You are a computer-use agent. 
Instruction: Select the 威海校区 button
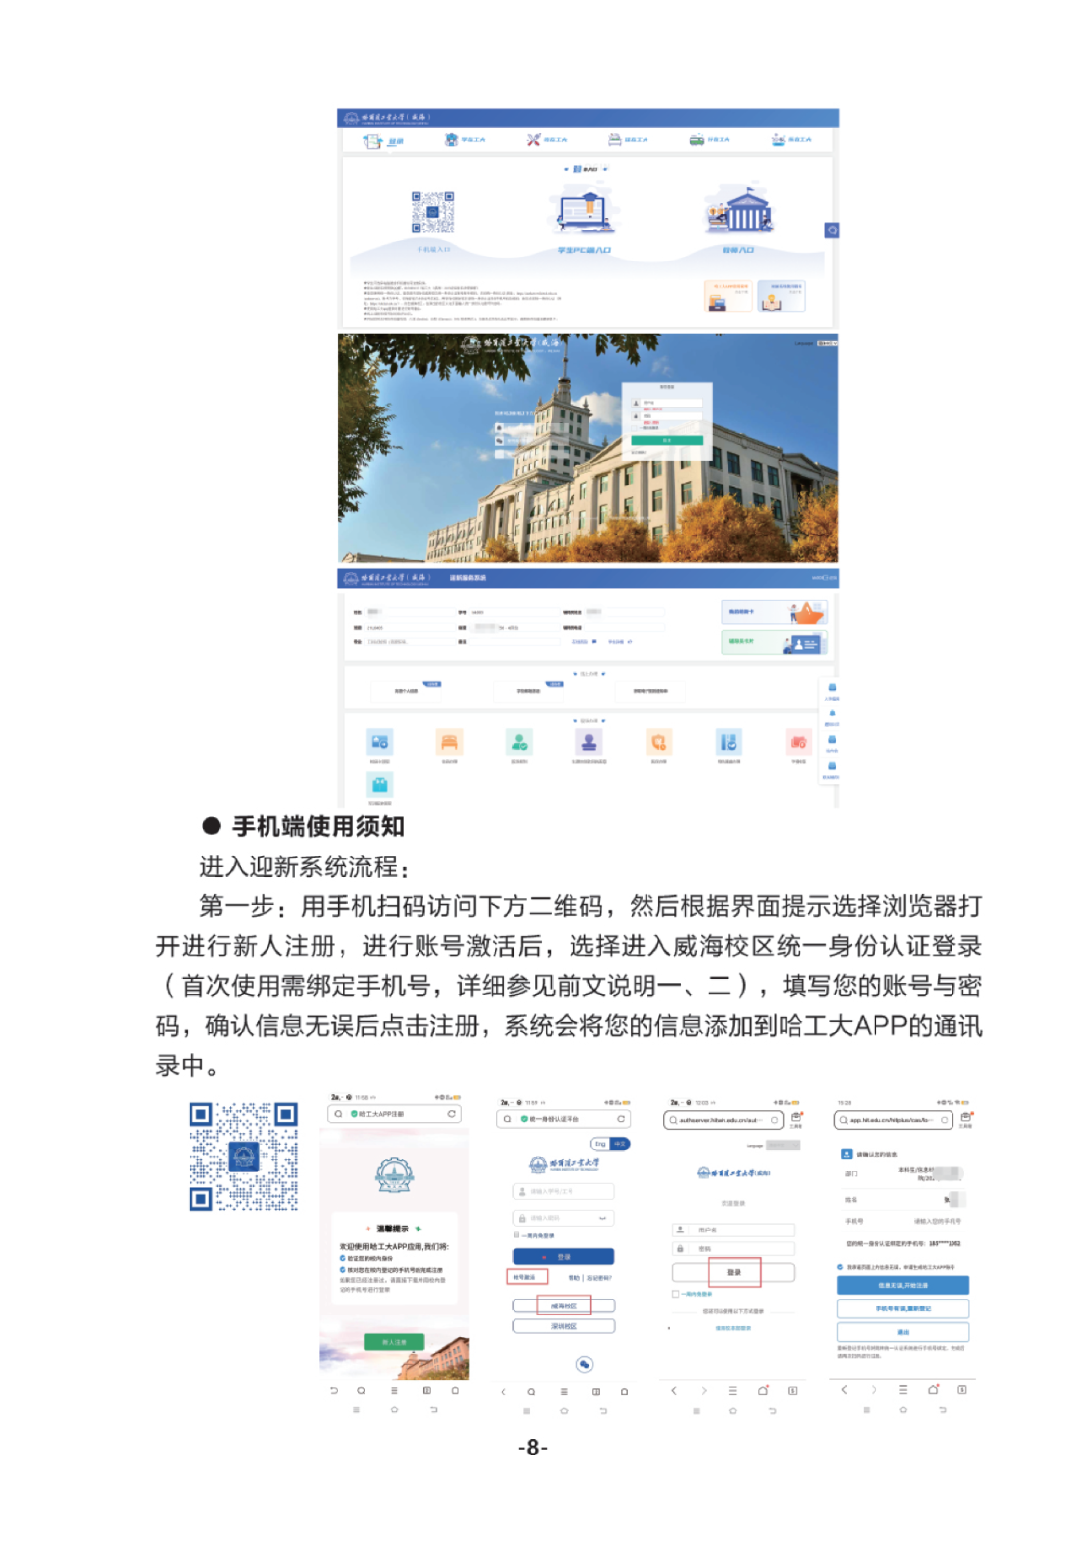click(x=564, y=1306)
